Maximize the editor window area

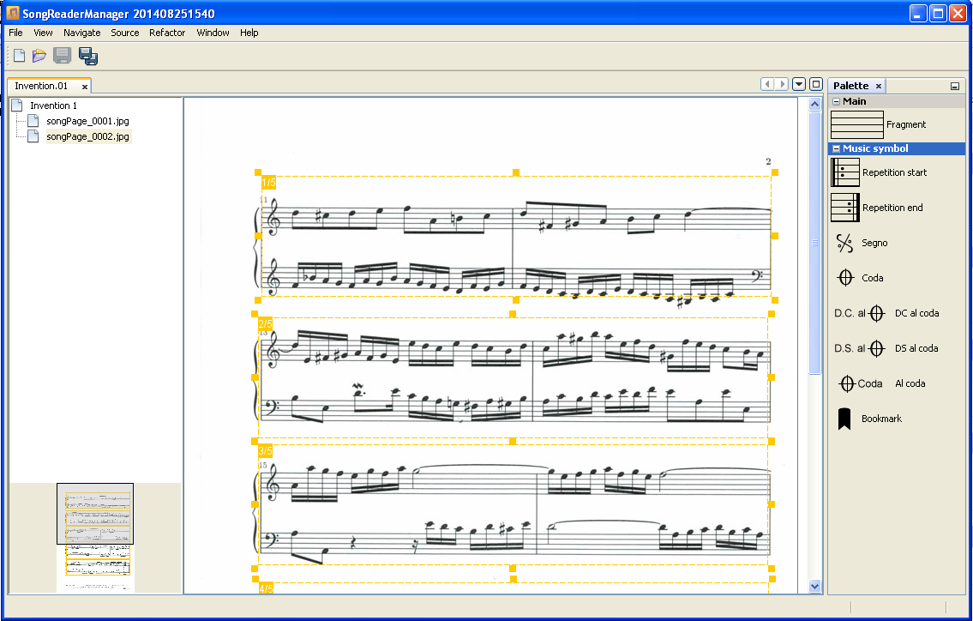(816, 84)
